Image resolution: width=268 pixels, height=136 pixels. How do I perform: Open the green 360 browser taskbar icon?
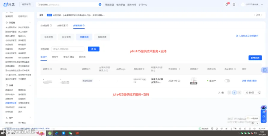pyautogui.click(x=50, y=133)
